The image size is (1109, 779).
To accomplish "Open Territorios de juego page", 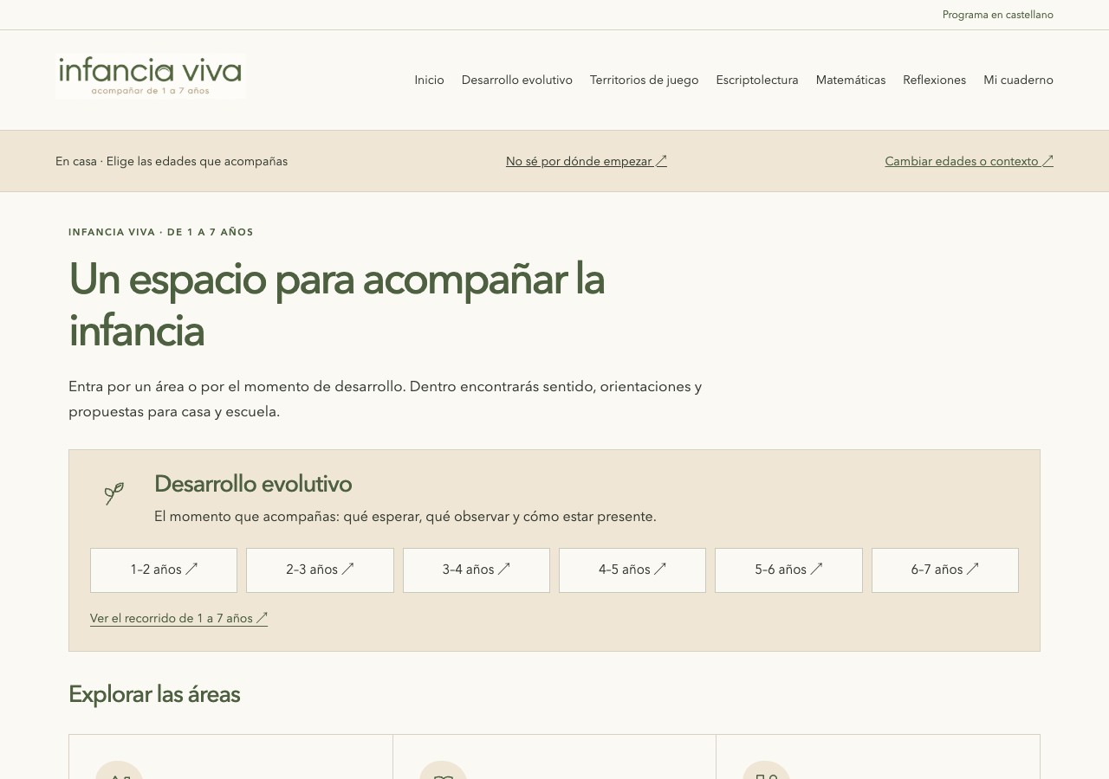I will [644, 80].
